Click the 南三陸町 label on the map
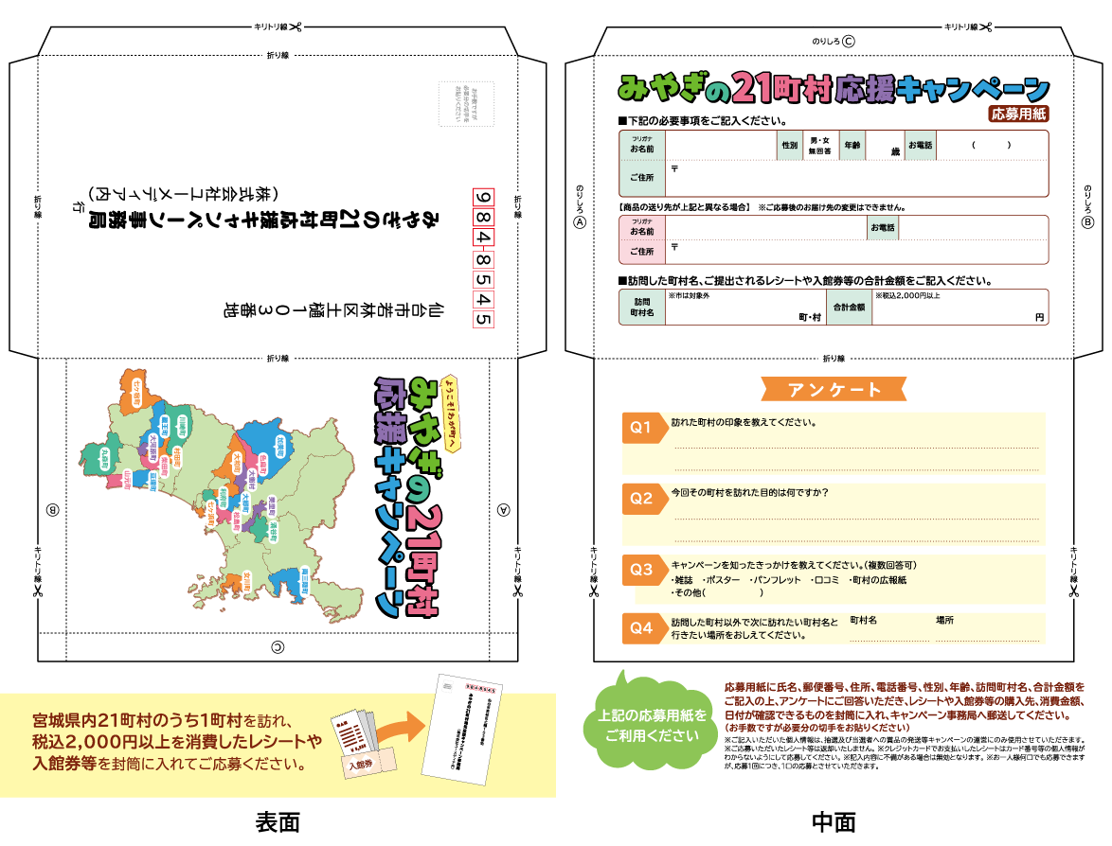The image size is (1112, 846). tap(304, 580)
